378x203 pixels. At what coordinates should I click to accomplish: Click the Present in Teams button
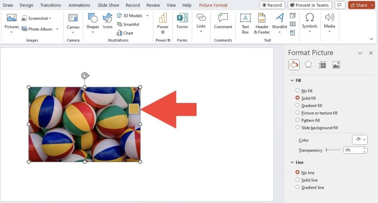(x=310, y=5)
